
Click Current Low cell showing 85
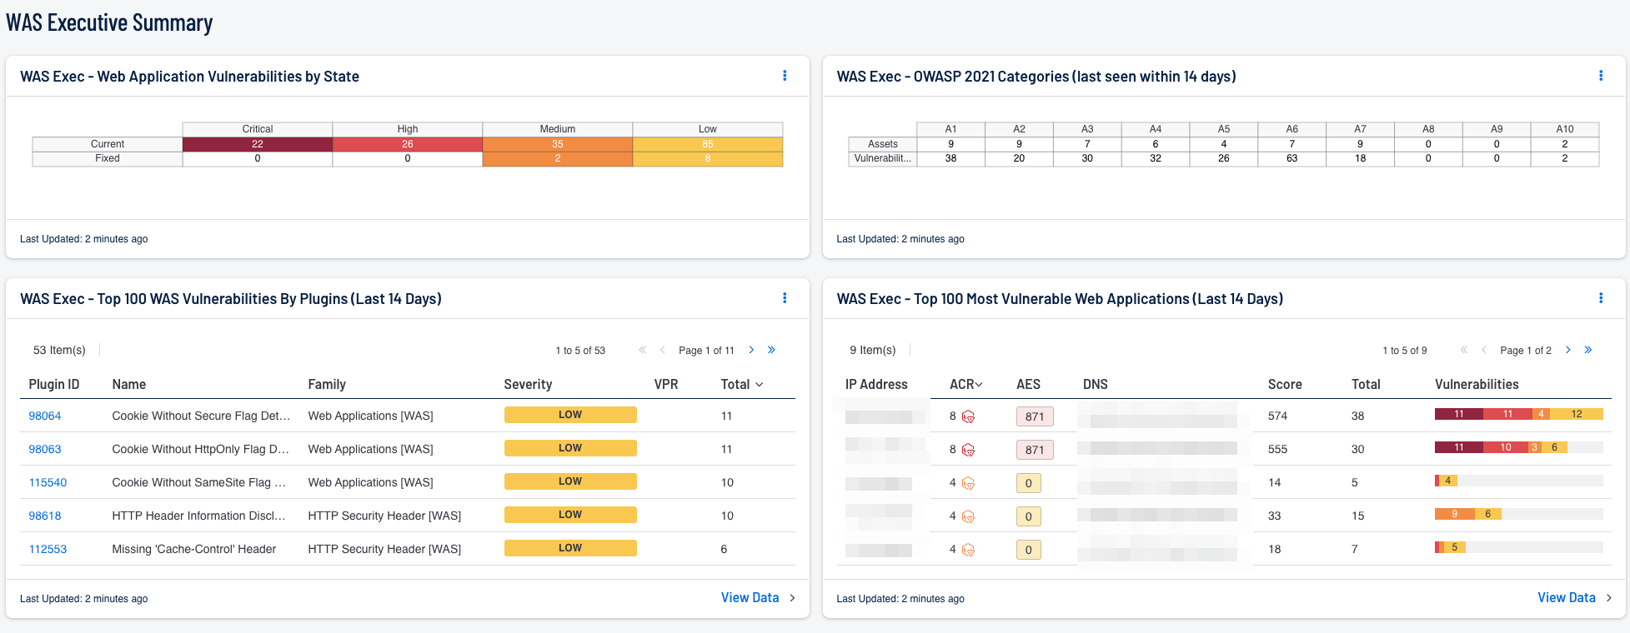(x=708, y=144)
